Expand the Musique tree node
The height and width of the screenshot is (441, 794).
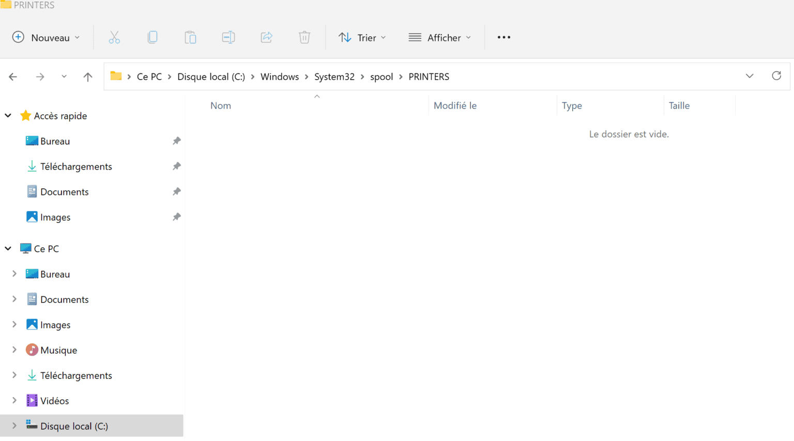pyautogui.click(x=14, y=349)
